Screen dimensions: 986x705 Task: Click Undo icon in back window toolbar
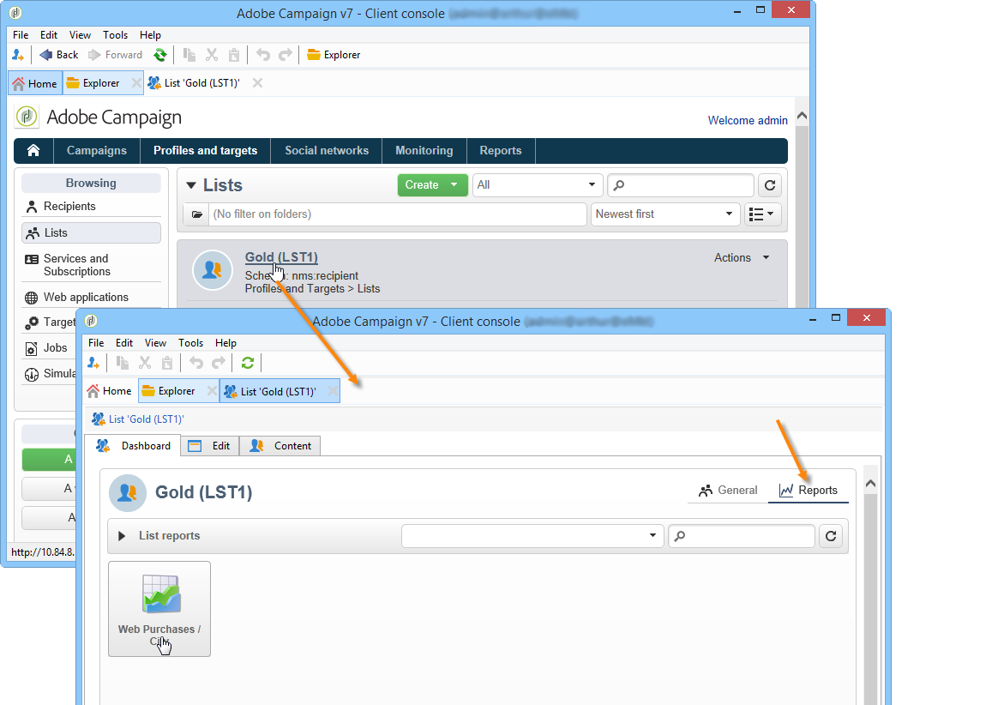coord(263,55)
